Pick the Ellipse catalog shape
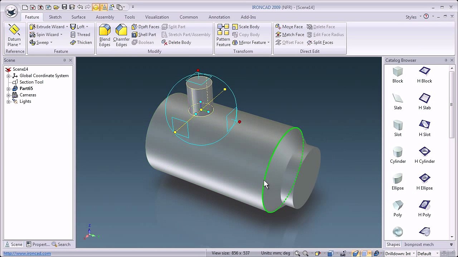Viewport: 458px width, 257px height. (398, 182)
